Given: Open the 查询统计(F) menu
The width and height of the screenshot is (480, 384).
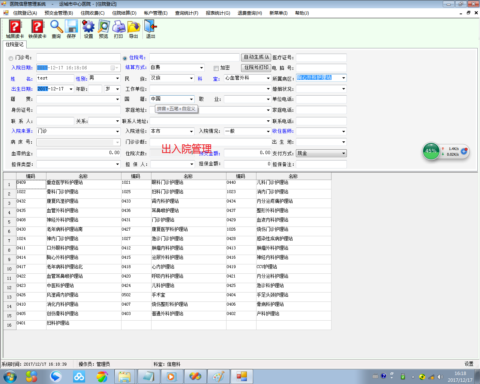Looking at the screenshot, I should (187, 13).
